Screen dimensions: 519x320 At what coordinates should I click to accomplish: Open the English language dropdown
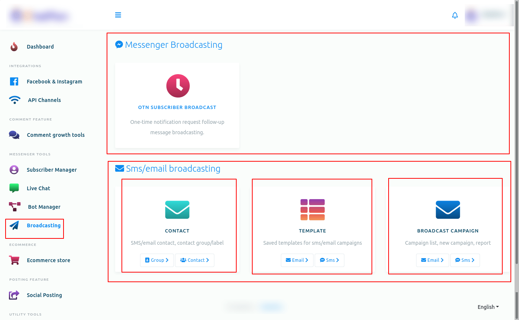tap(488, 307)
